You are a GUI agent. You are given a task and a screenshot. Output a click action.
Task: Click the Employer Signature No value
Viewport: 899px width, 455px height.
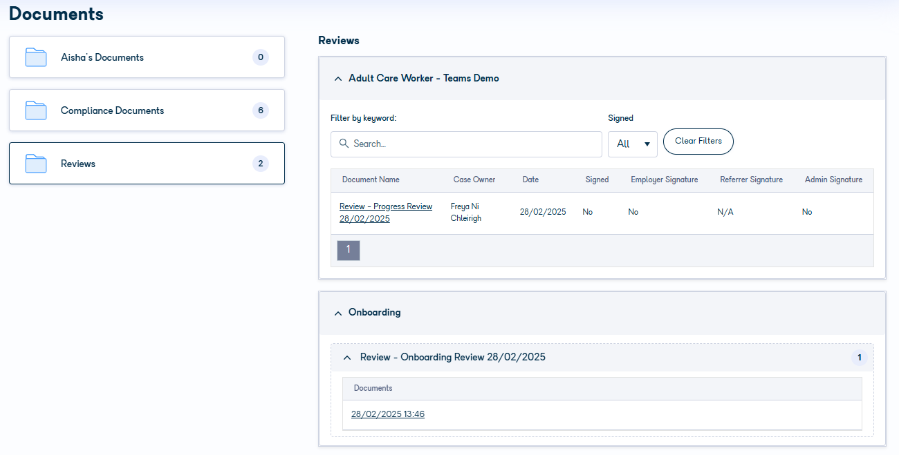(633, 212)
